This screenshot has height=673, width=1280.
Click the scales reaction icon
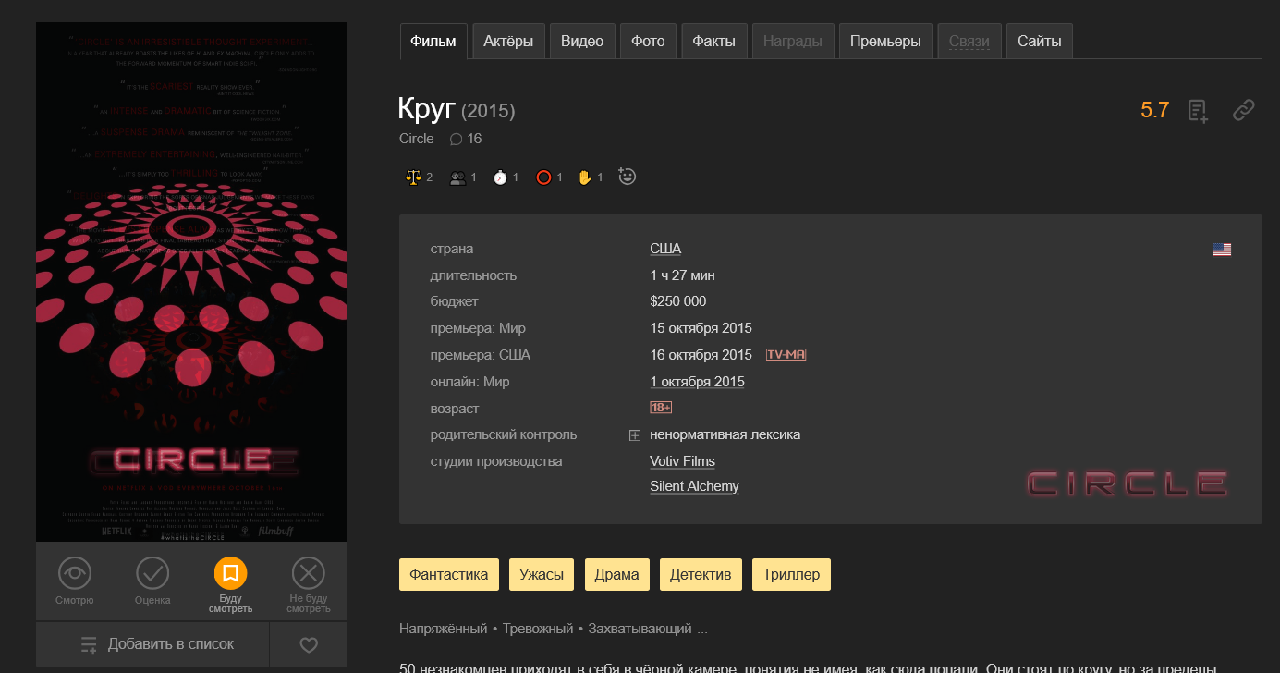(x=412, y=177)
